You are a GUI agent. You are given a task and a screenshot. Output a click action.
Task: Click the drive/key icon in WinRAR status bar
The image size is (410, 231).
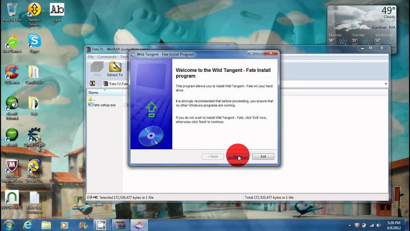92,198
